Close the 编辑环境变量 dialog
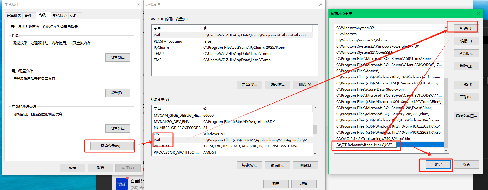Screen dimensions: 488x190 479,13
